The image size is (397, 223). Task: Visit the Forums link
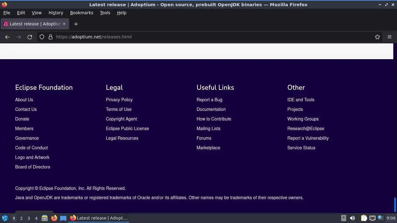pyautogui.click(x=204, y=138)
